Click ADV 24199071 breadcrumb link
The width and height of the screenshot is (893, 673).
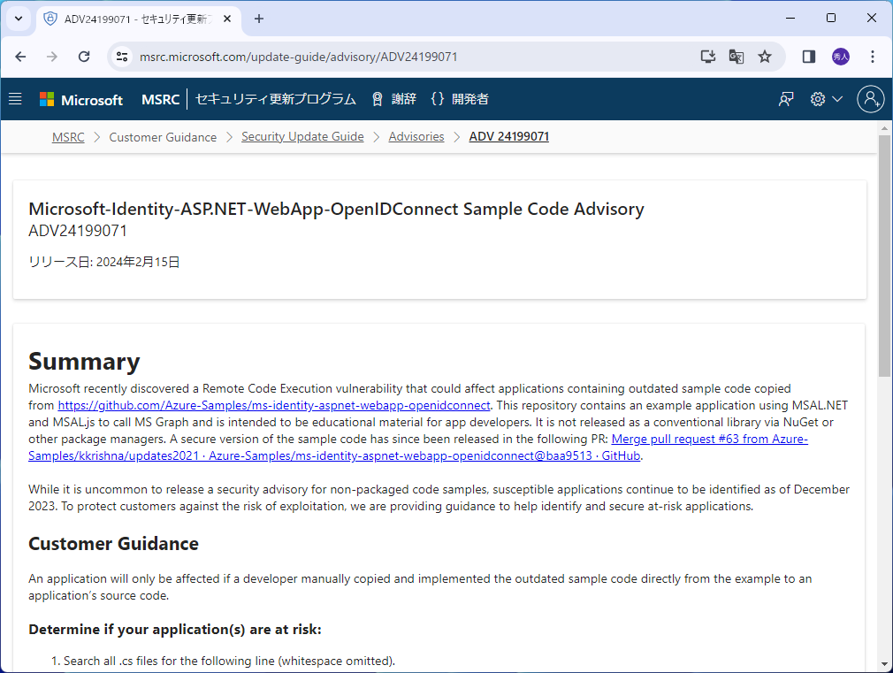[509, 137]
